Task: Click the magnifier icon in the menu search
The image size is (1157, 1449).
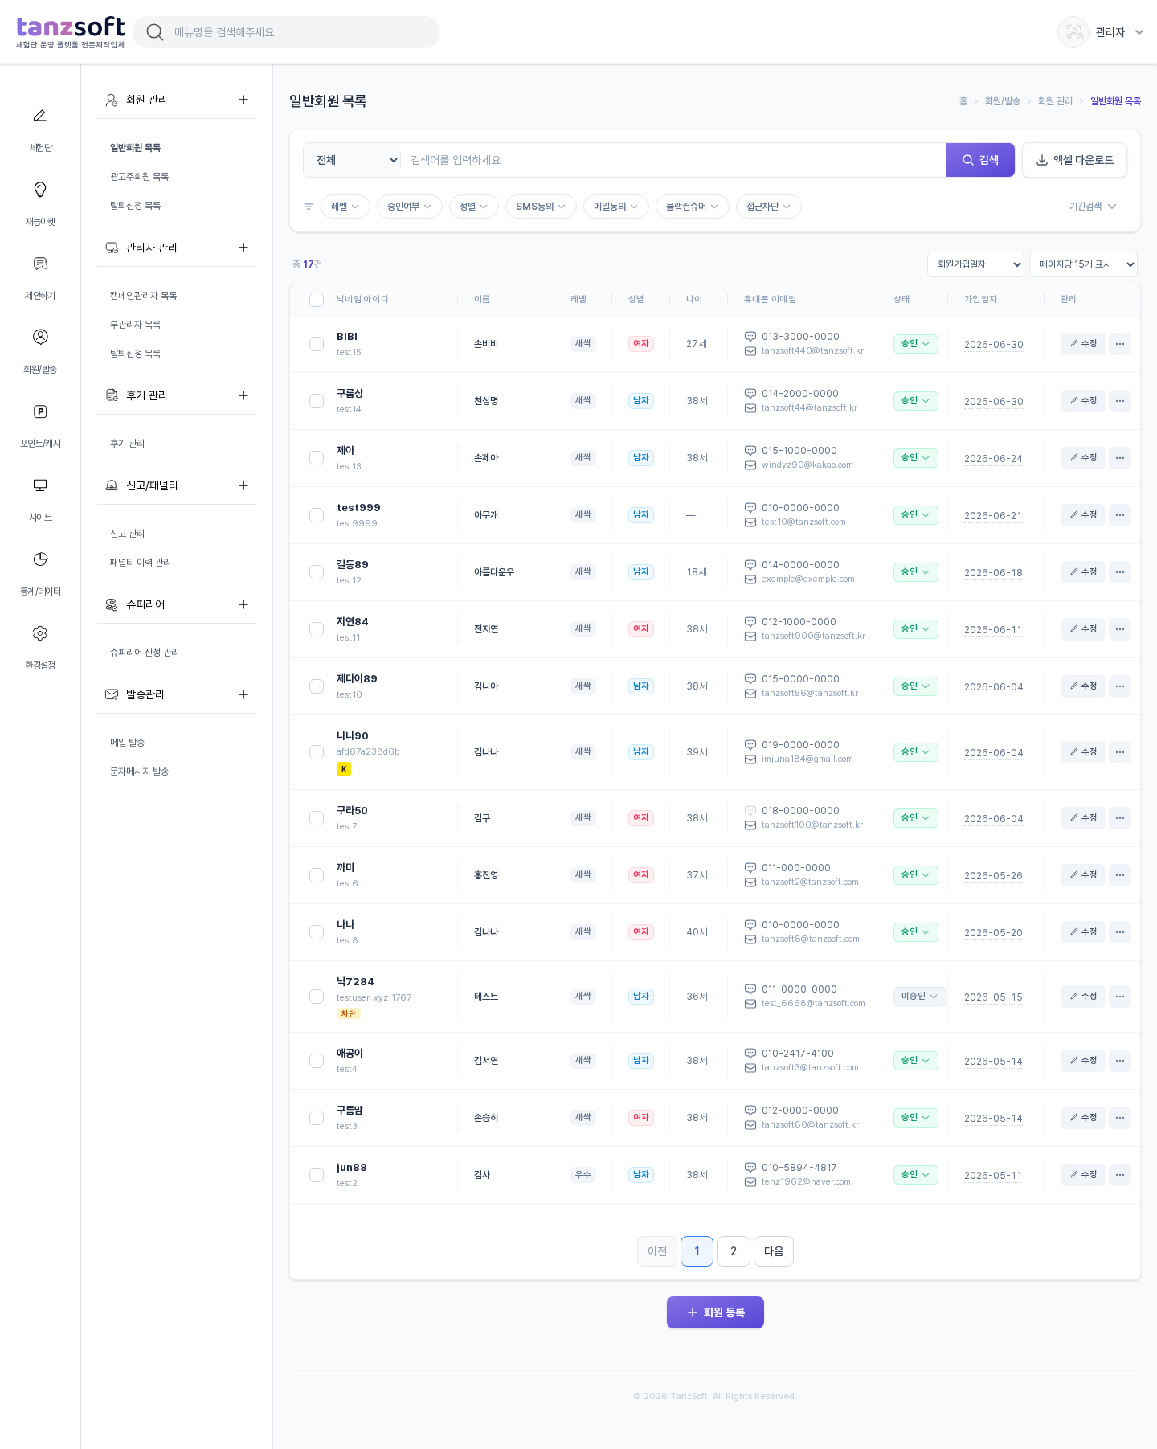Action: click(155, 32)
